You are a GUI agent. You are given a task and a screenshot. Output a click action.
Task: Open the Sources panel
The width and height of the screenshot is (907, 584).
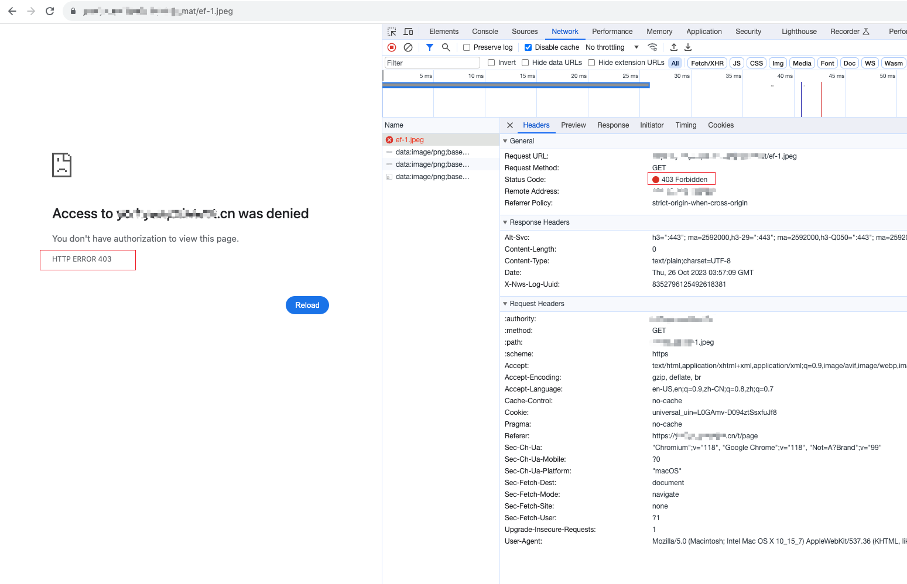tap(525, 32)
